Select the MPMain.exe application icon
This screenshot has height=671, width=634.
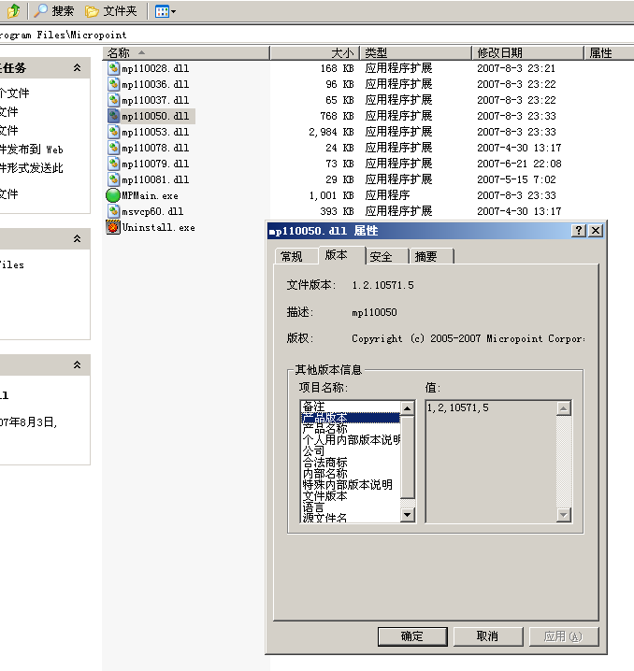coord(113,195)
